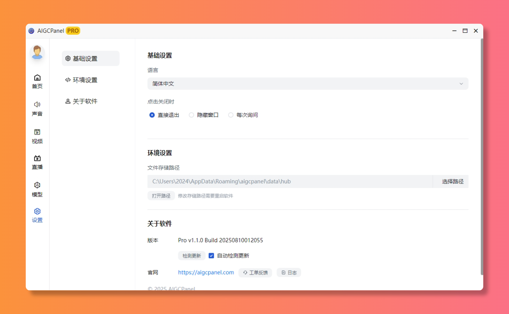Select the Settings (设置) gear icon
Screen dimensions: 509x314
point(37,211)
